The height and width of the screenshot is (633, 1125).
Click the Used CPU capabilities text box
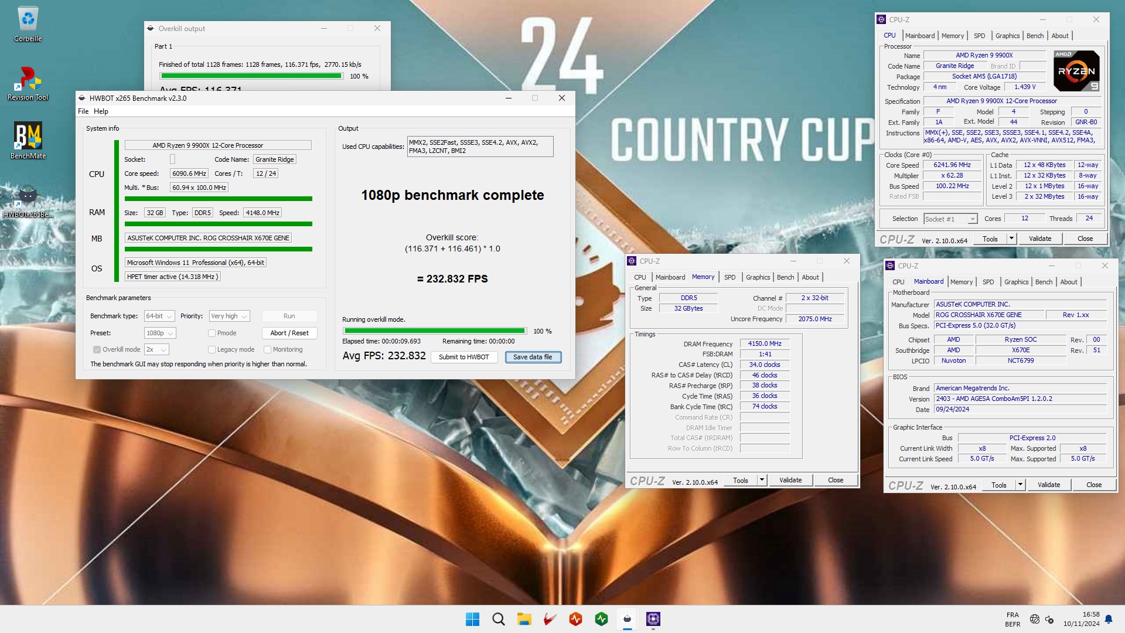click(x=480, y=147)
